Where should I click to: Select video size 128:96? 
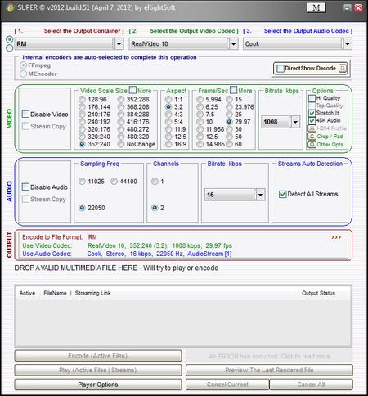pos(82,99)
